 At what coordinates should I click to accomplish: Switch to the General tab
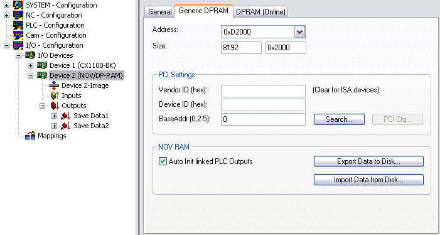click(160, 12)
